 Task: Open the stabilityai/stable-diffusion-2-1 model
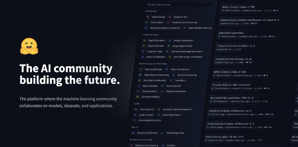(x=247, y=125)
